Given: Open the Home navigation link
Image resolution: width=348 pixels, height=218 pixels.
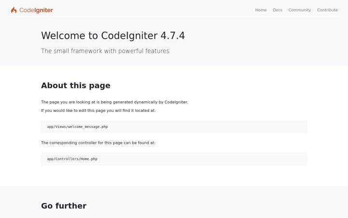Looking at the screenshot, I should coord(261,10).
